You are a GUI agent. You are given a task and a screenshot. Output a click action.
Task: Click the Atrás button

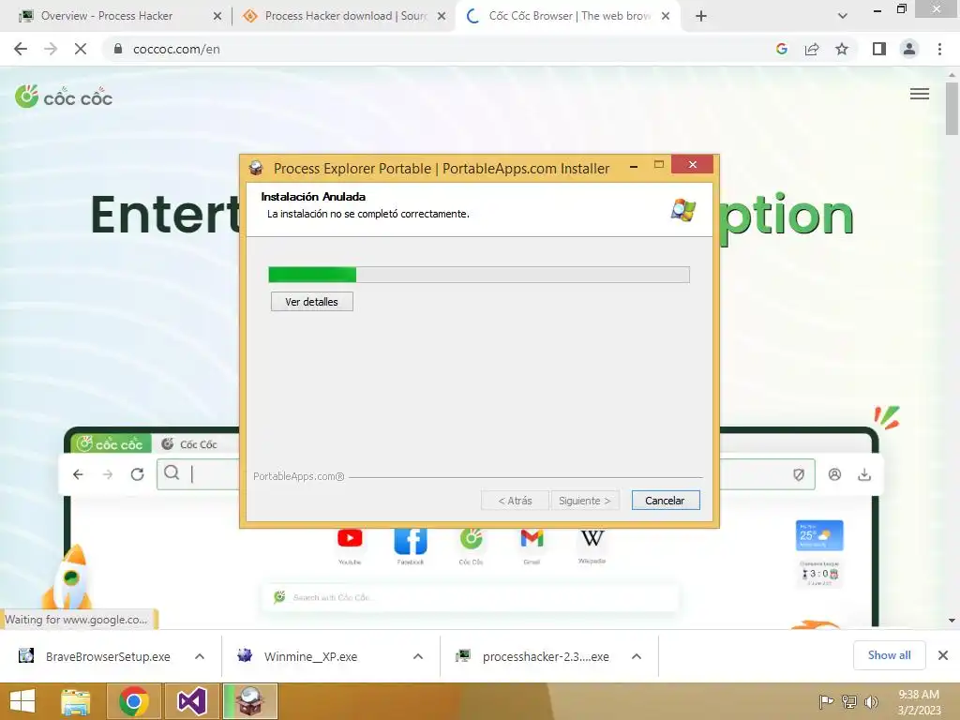[515, 501]
